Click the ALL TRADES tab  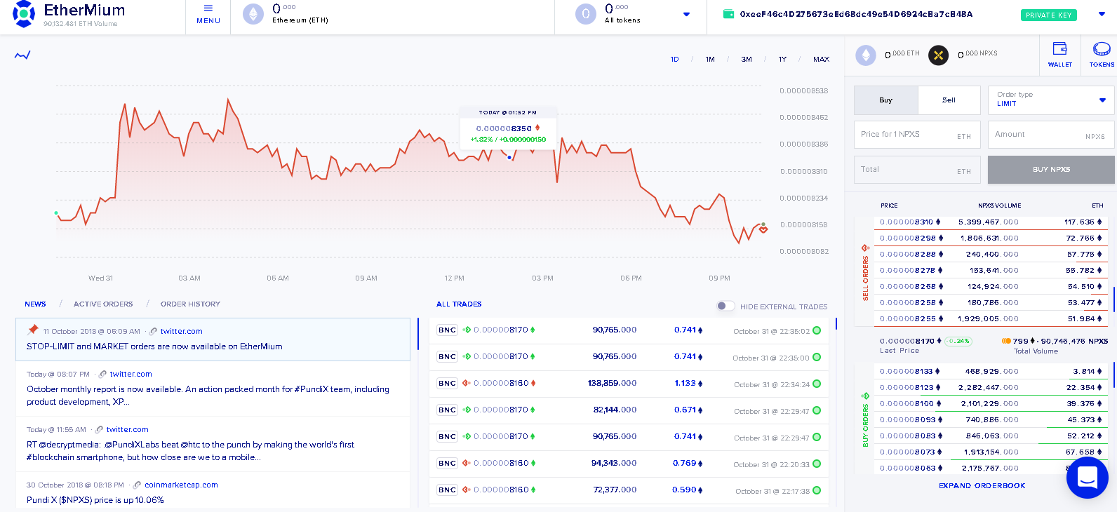click(x=459, y=304)
